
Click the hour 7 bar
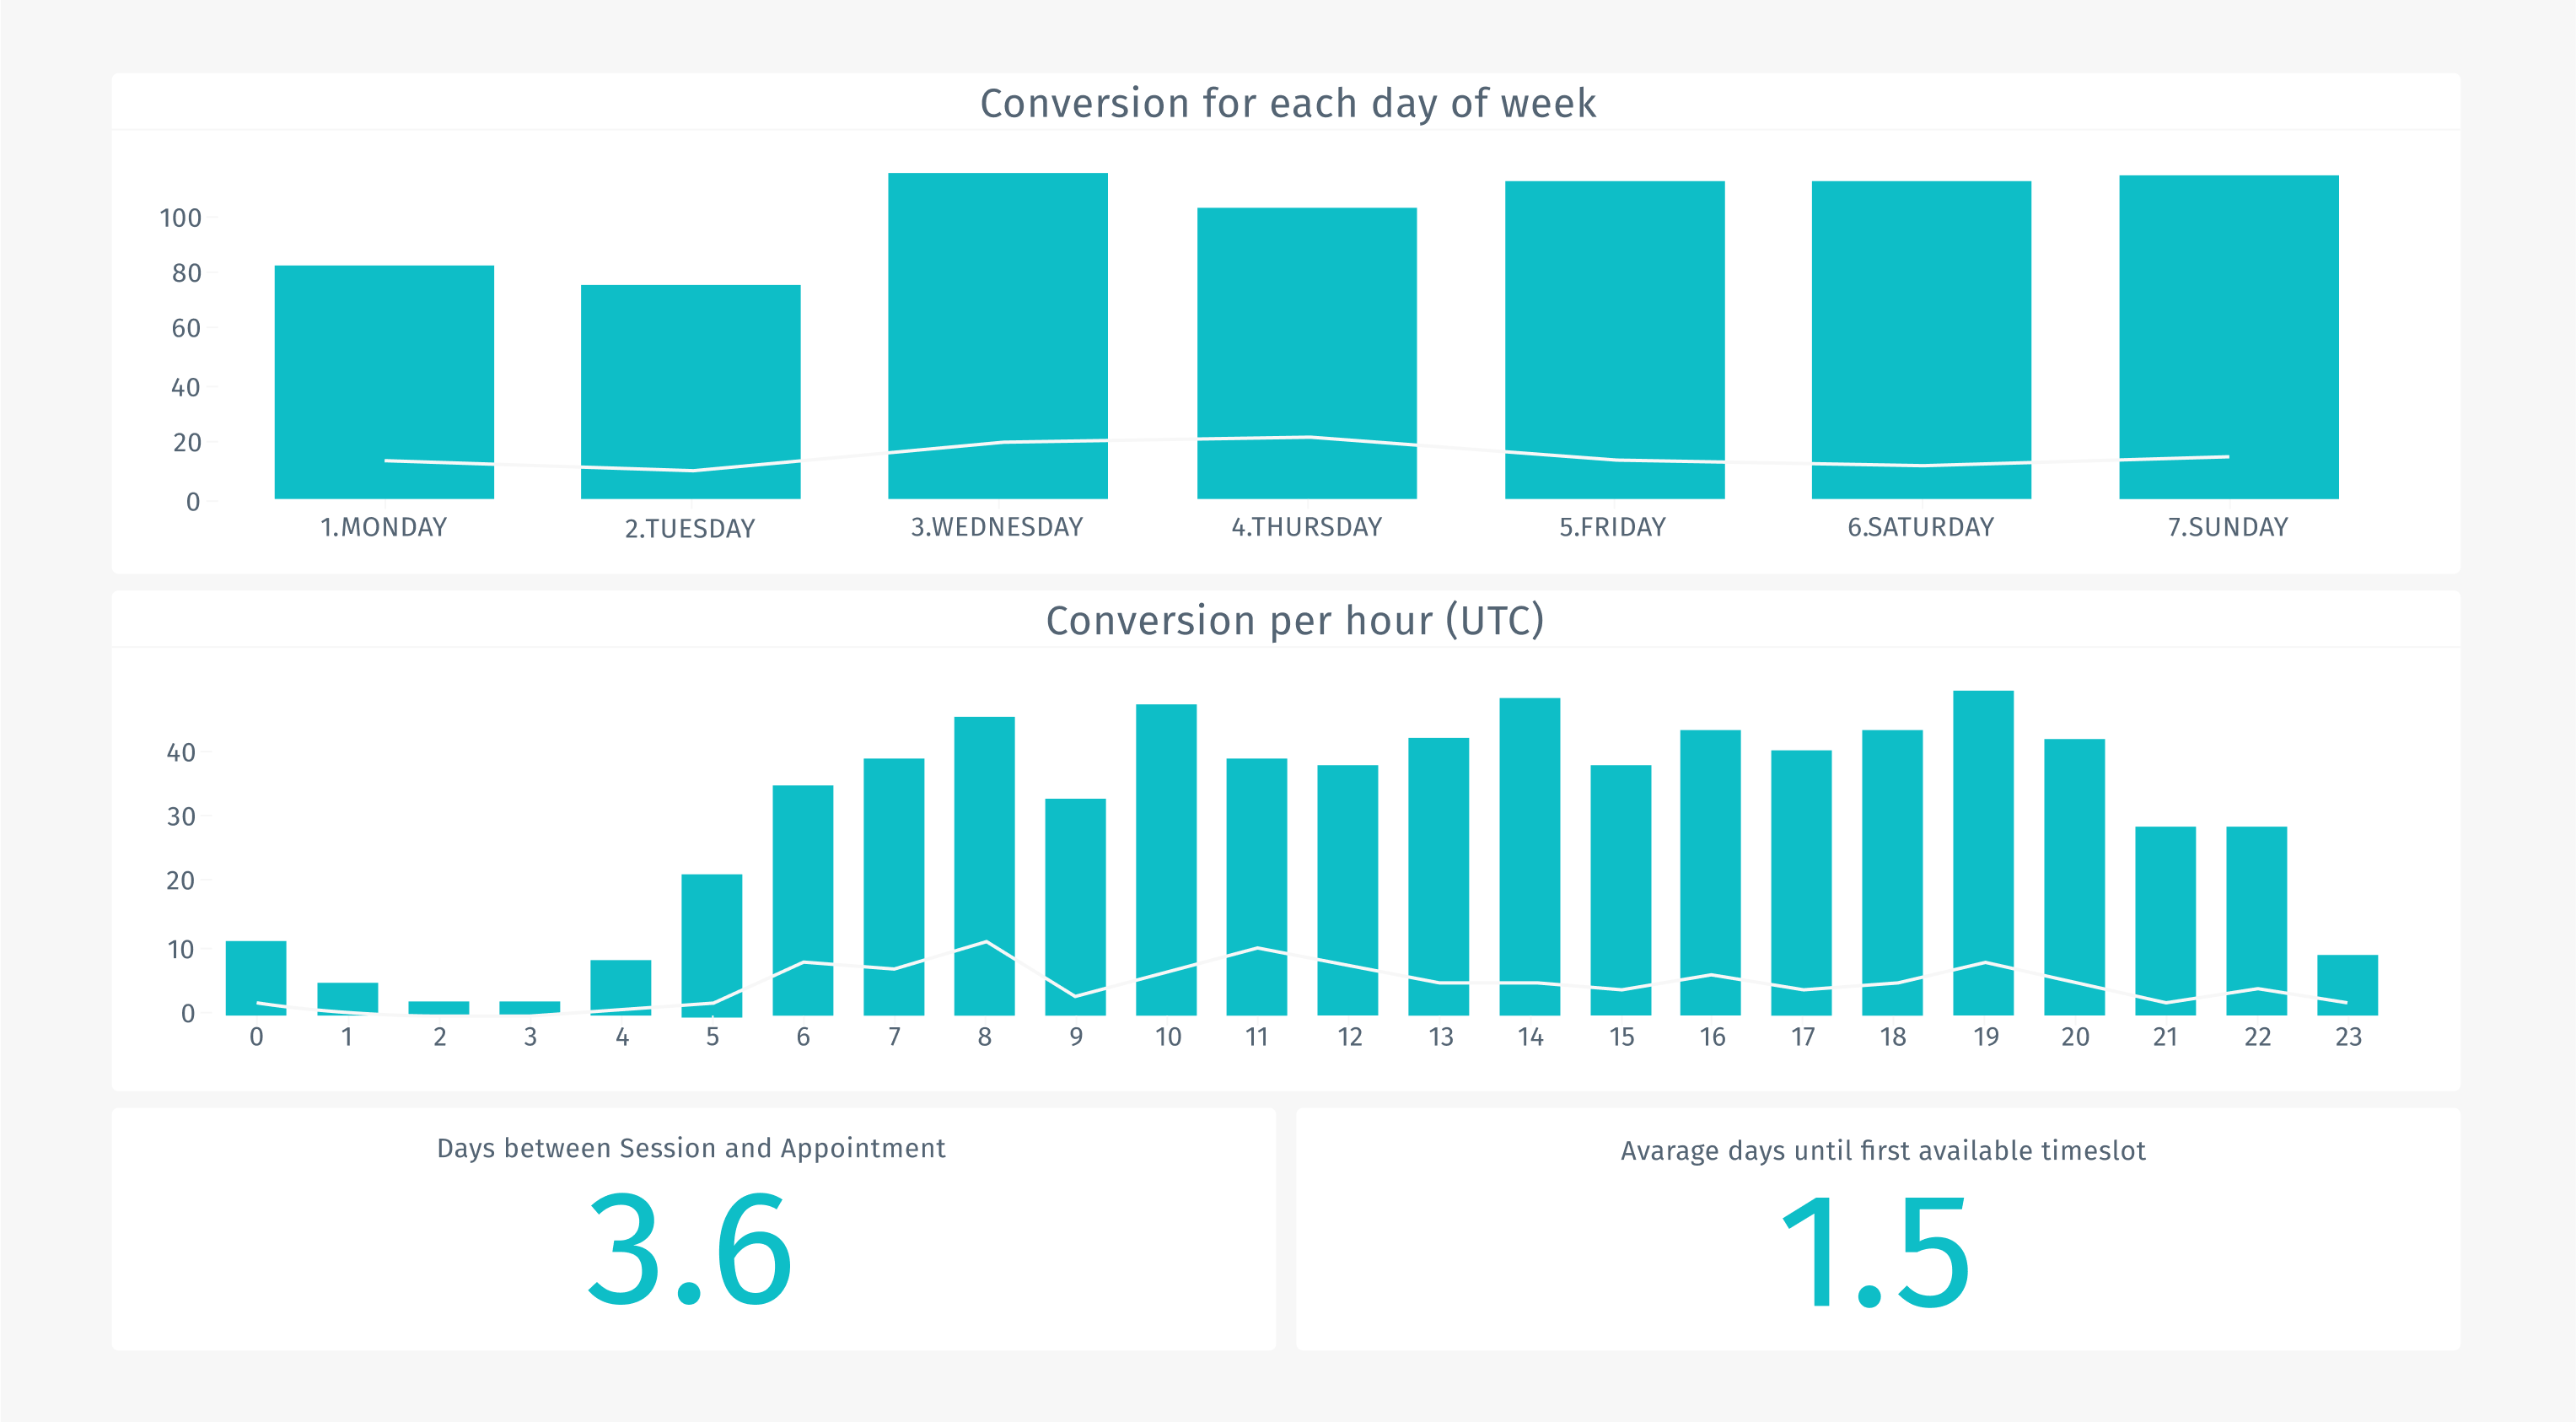pyautogui.click(x=894, y=887)
